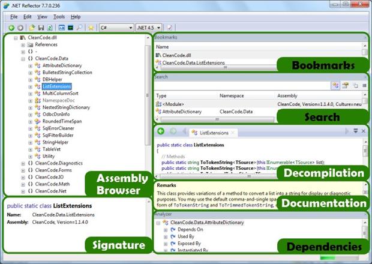Expand the Used By analyzer node
Viewport: 372px width, 264px height.
tap(166, 237)
